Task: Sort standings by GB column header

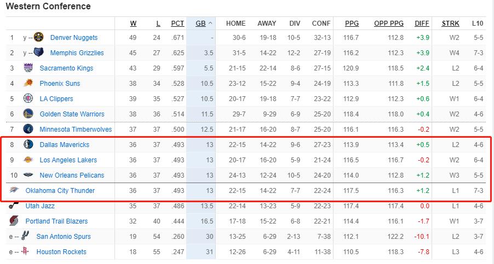Action: [x=200, y=24]
